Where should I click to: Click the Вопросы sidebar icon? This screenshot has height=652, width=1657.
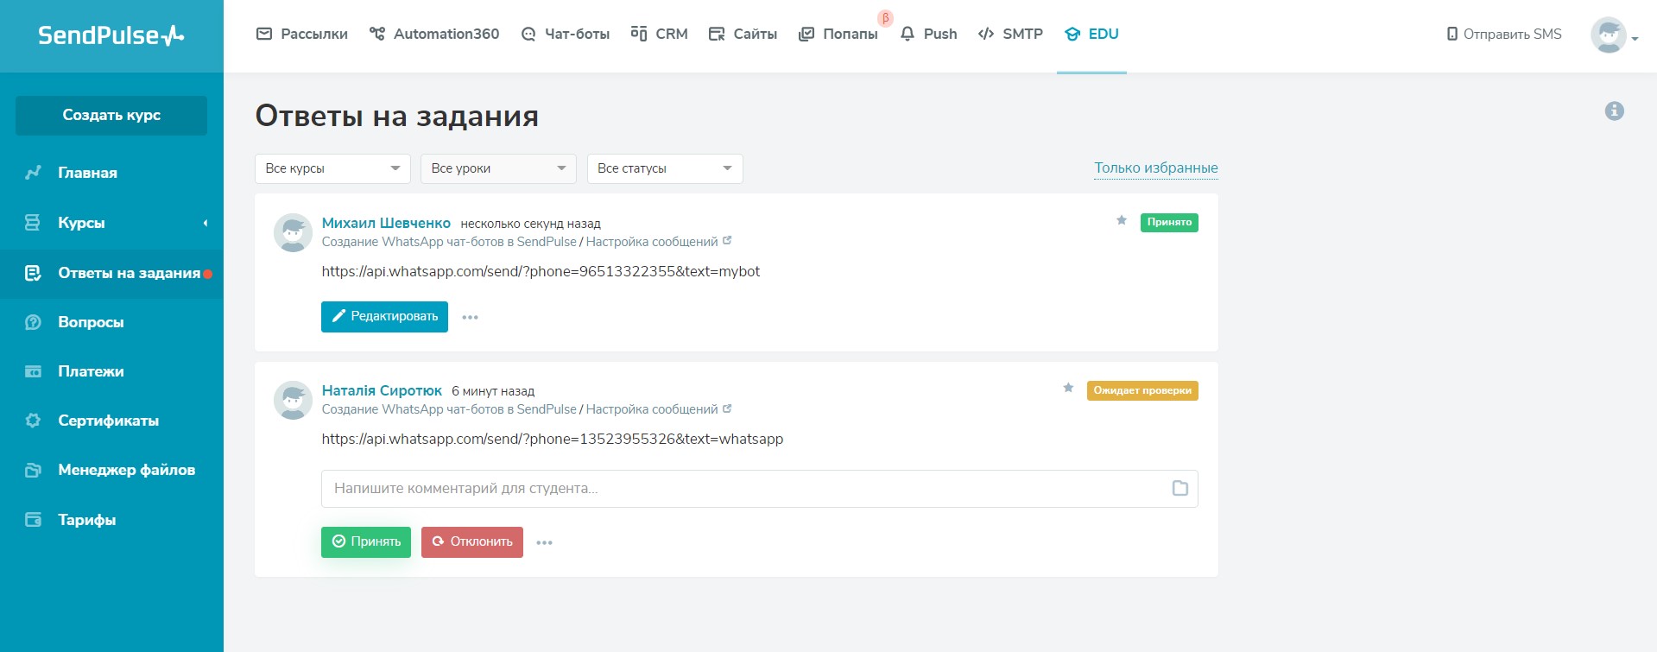click(33, 322)
